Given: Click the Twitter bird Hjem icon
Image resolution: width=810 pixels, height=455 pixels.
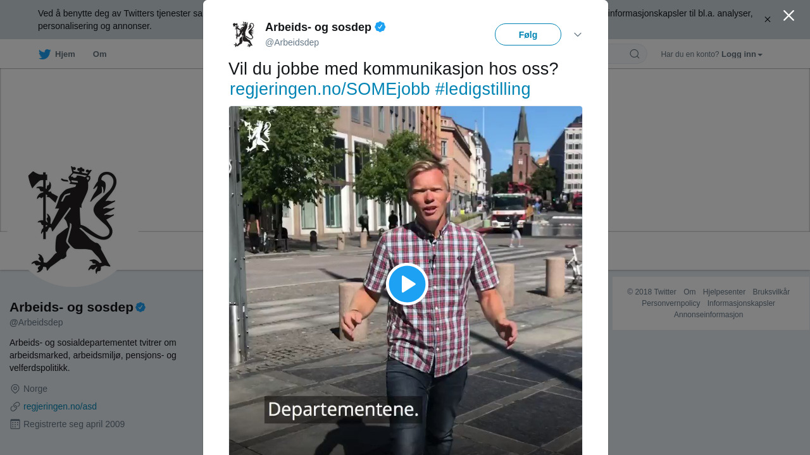Looking at the screenshot, I should point(44,54).
